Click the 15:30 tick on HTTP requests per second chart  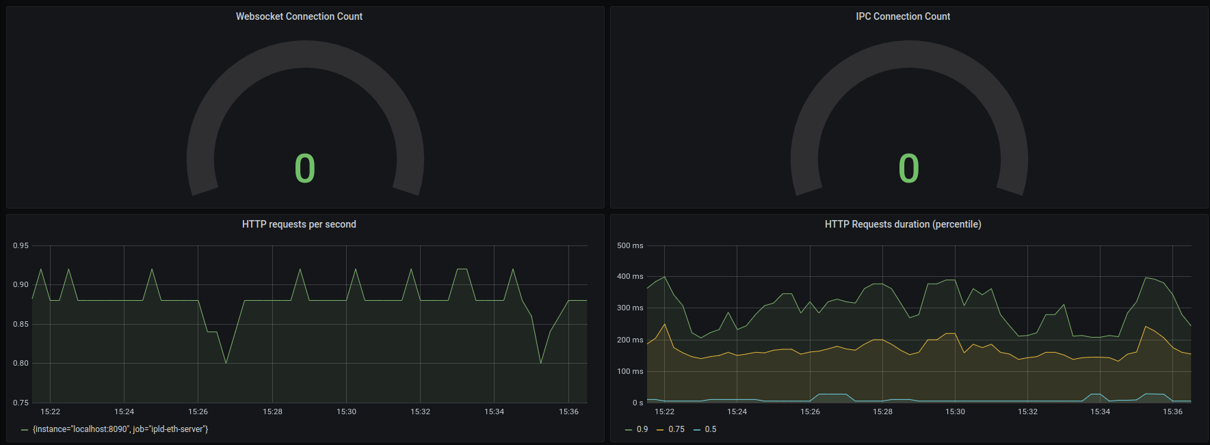coord(346,412)
